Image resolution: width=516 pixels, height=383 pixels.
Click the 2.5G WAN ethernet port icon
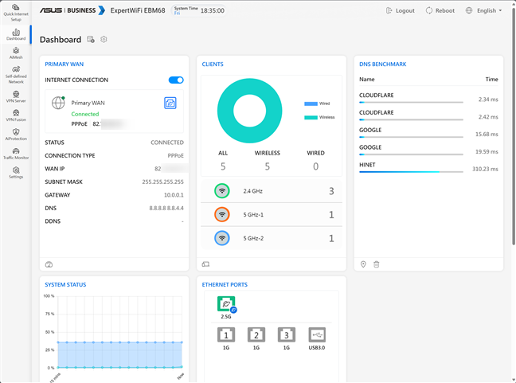coord(226,304)
